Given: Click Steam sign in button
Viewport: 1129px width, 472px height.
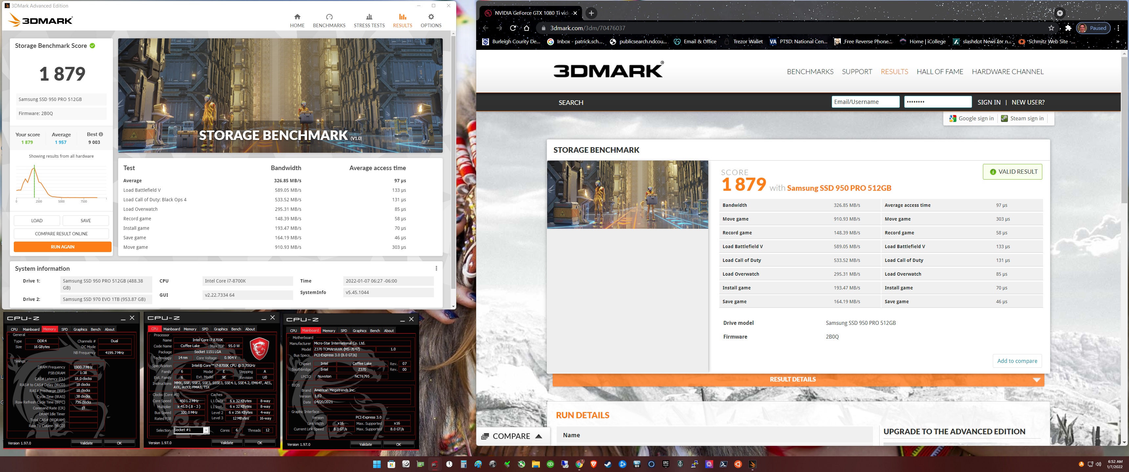Looking at the screenshot, I should [1022, 119].
